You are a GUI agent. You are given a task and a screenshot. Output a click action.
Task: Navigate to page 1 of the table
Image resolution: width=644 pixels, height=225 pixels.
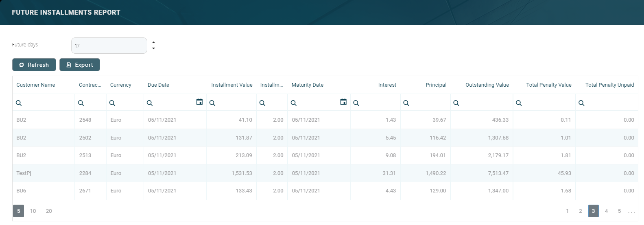568,211
